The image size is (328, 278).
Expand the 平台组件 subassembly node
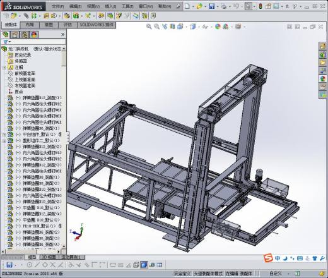click(x=4, y=135)
